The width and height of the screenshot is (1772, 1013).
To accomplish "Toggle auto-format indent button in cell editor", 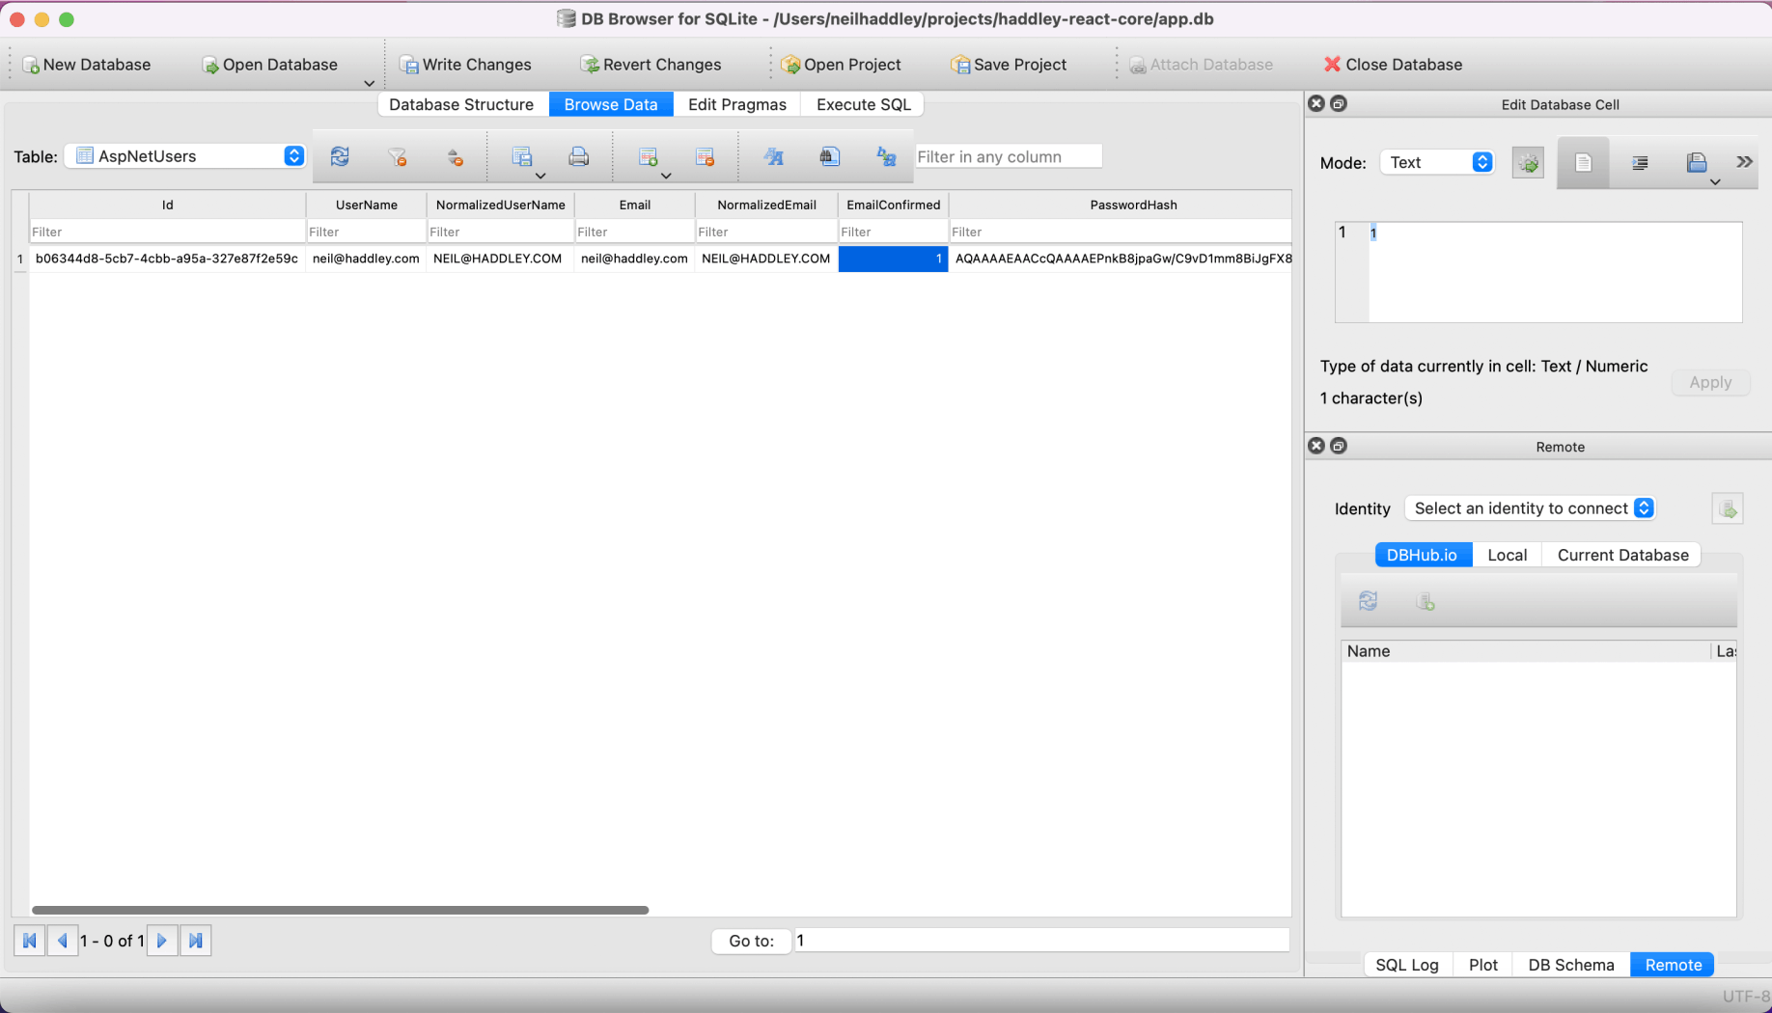I will pos(1640,163).
